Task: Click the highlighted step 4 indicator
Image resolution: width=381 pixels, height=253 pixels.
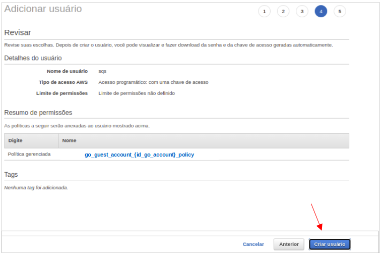Action: (x=321, y=11)
